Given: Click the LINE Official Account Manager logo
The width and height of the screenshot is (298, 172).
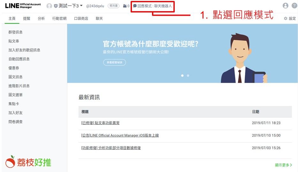Looking at the screenshot, I should pyautogui.click(x=23, y=6).
